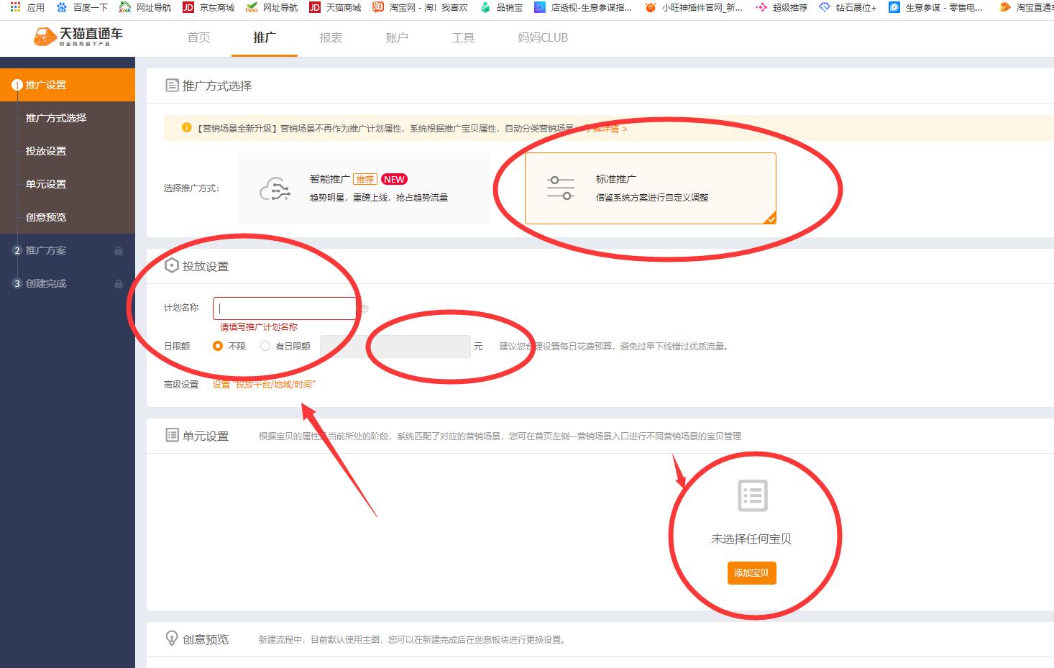Click the document icon next to 推广方式选择 heading
This screenshot has width=1054, height=668.
click(172, 85)
